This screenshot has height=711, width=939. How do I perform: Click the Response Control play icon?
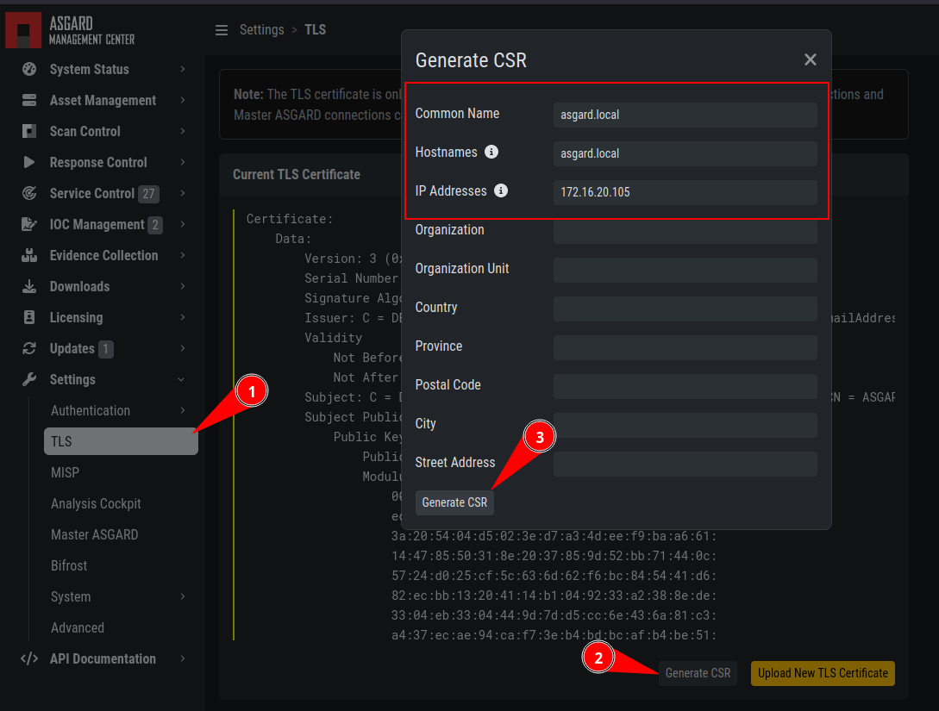[28, 162]
